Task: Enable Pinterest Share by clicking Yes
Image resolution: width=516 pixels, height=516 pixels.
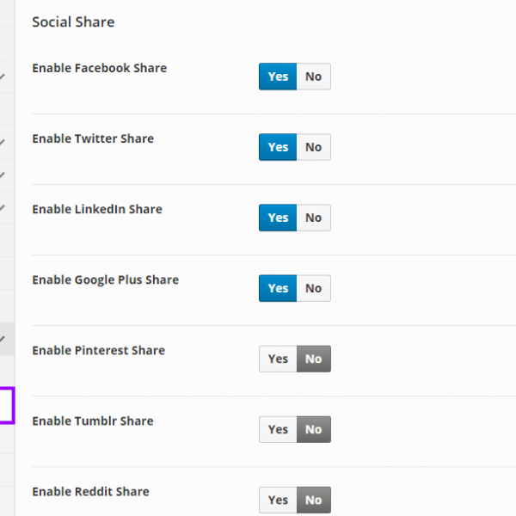Action: [x=278, y=359]
